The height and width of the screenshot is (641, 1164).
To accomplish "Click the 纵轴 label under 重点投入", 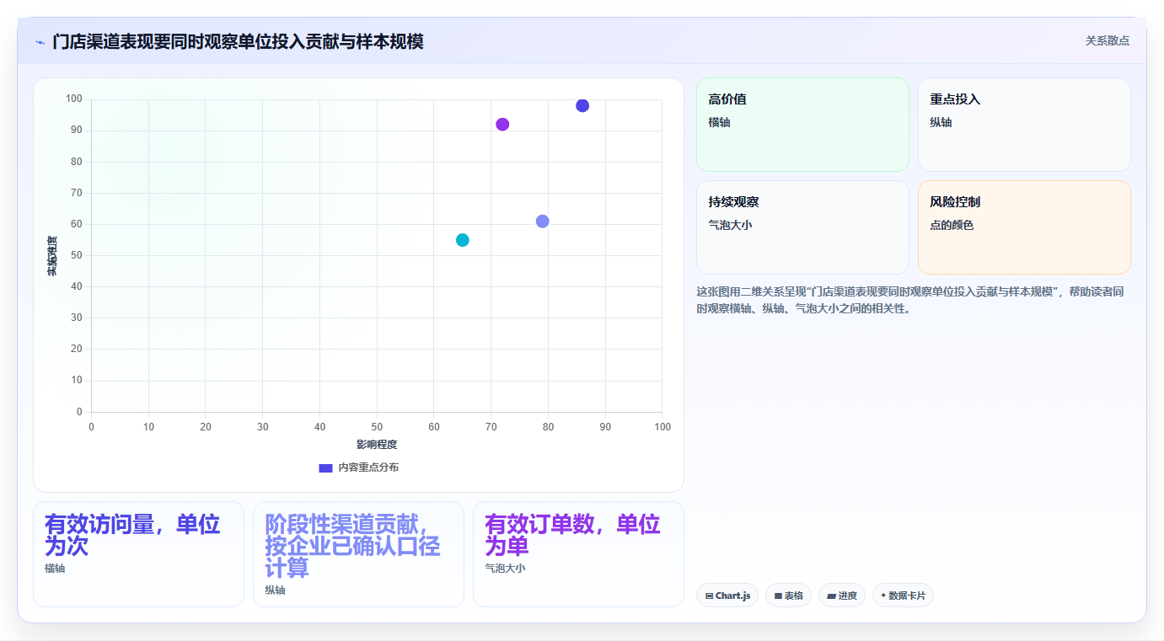I will [x=941, y=122].
